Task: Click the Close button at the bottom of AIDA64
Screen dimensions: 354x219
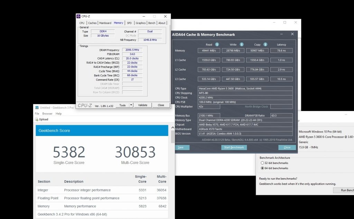Action: [x=287, y=147]
